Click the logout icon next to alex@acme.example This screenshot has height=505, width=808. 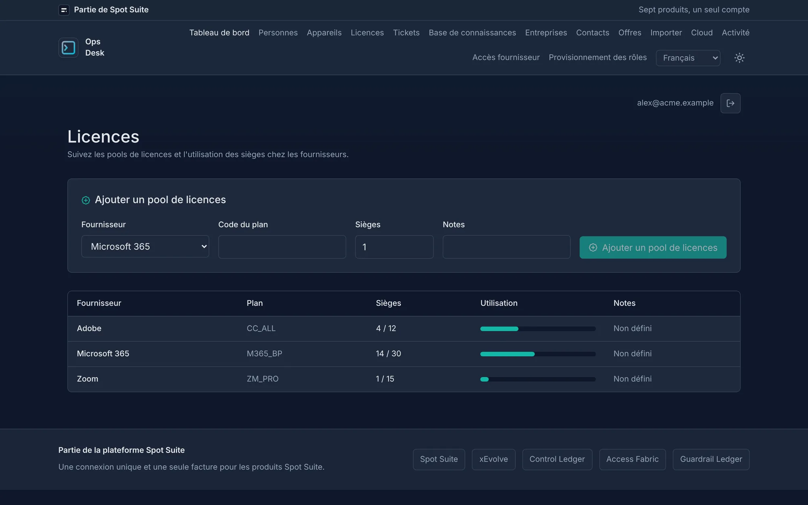pyautogui.click(x=730, y=103)
